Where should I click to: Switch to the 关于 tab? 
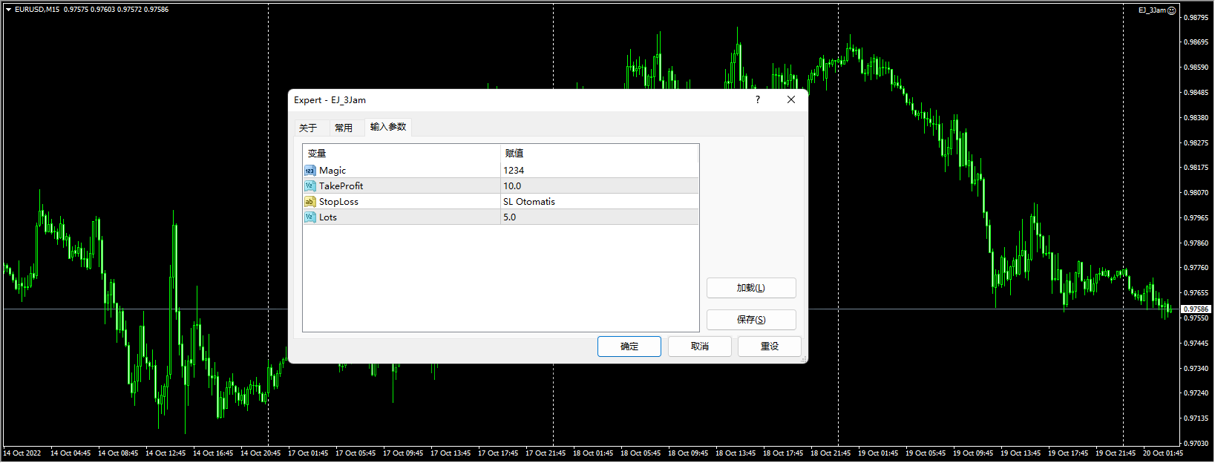(x=308, y=128)
